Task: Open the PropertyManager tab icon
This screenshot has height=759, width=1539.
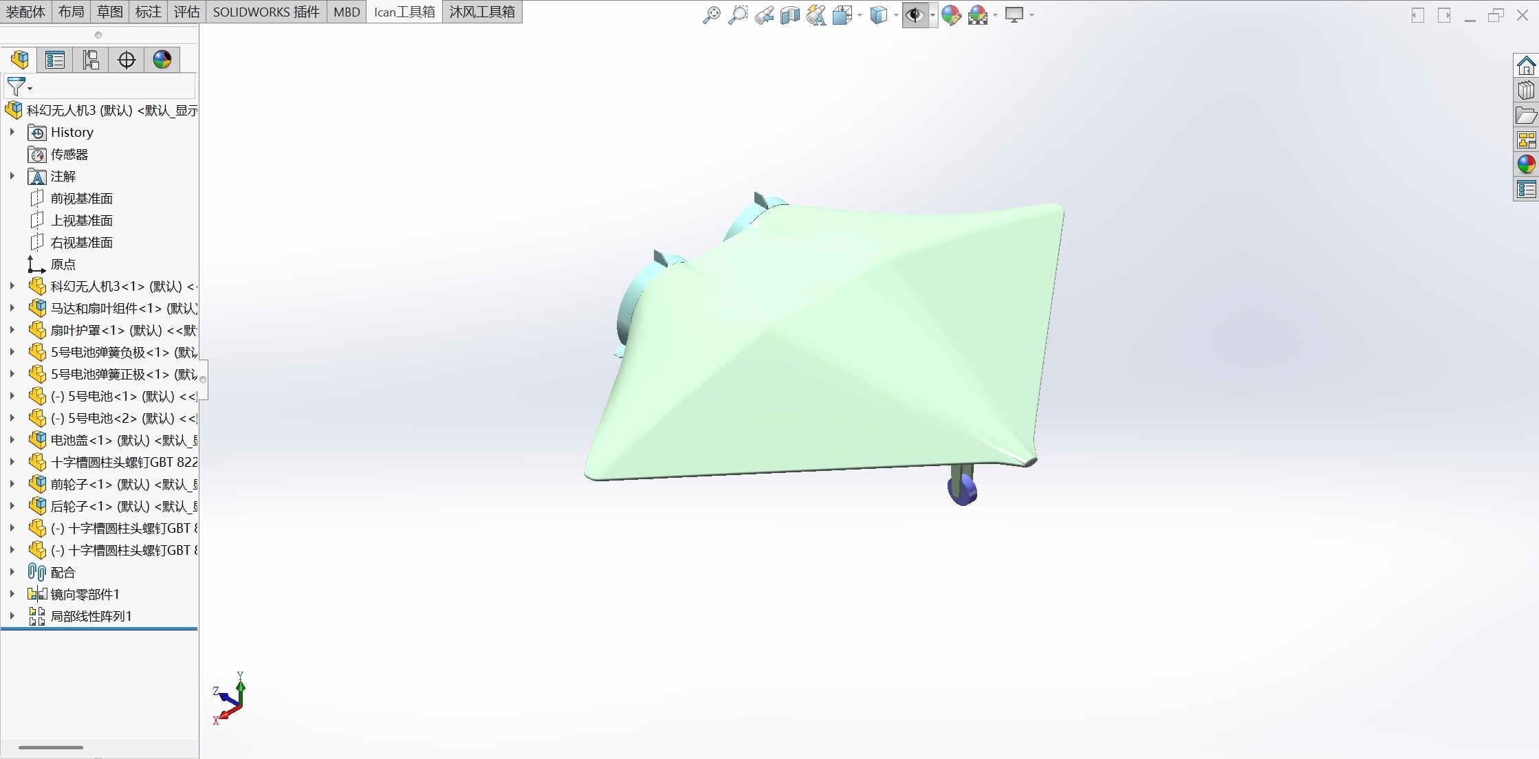Action: click(x=55, y=60)
